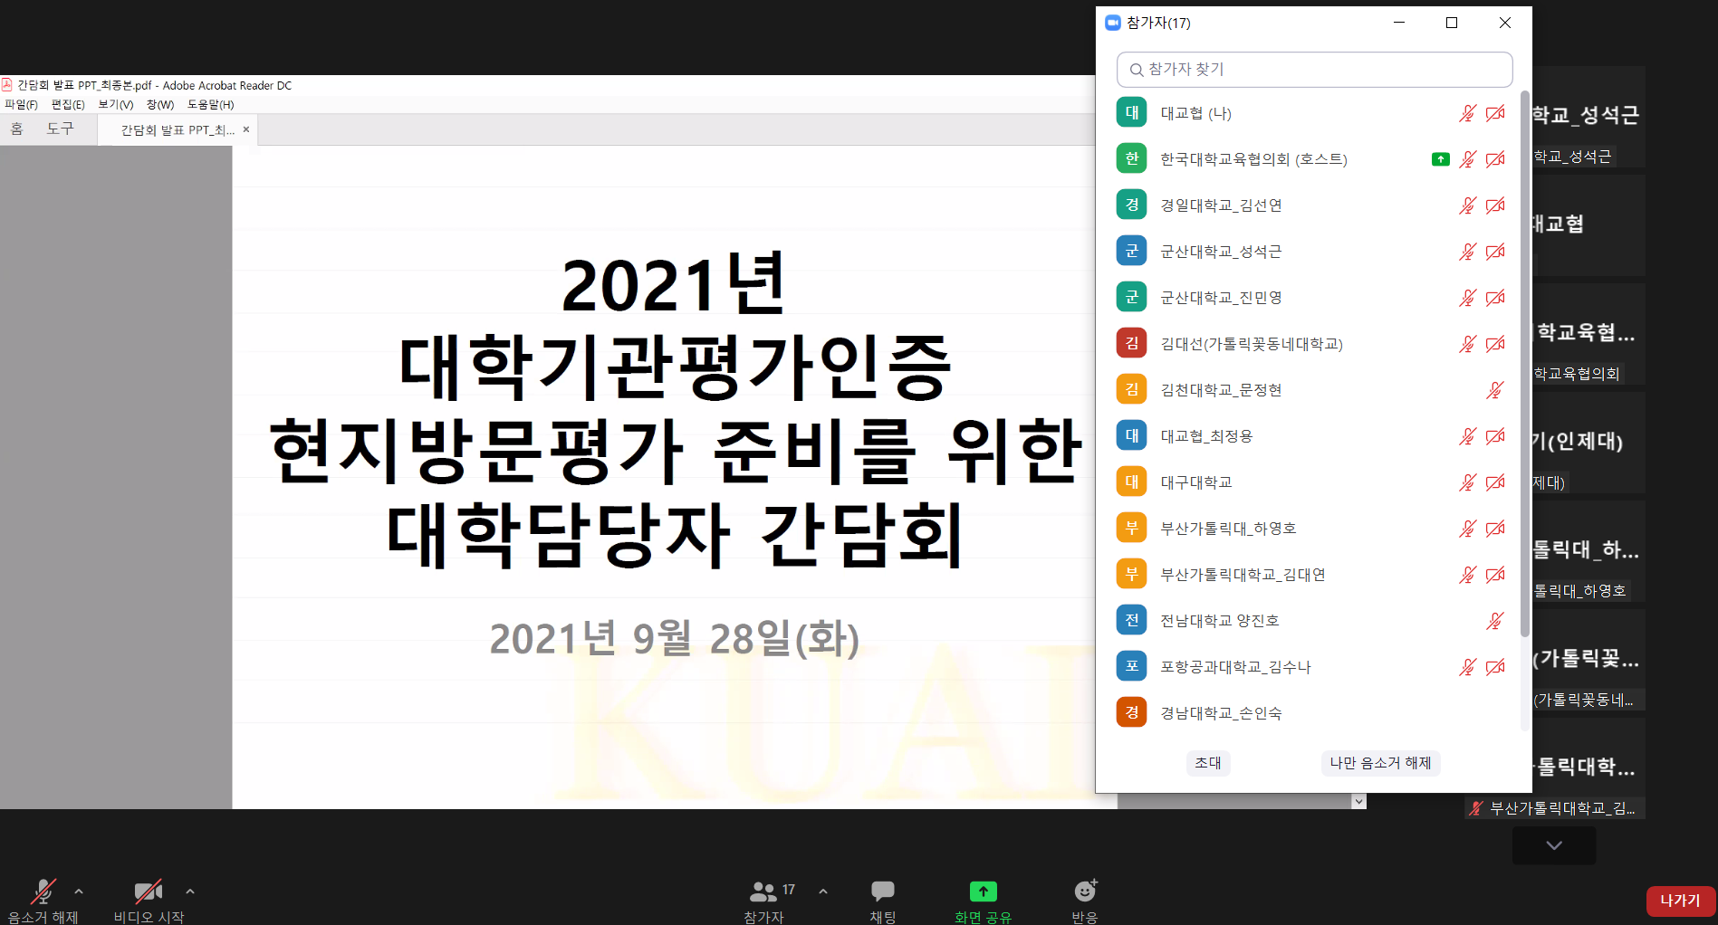
Task: Click the 초대 invite button
Action: [x=1207, y=763]
